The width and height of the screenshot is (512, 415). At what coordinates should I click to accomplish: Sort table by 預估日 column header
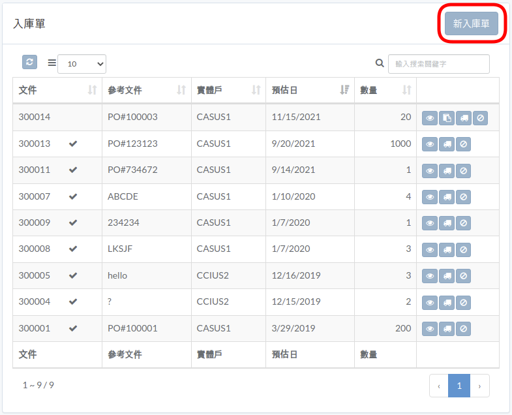click(310, 90)
